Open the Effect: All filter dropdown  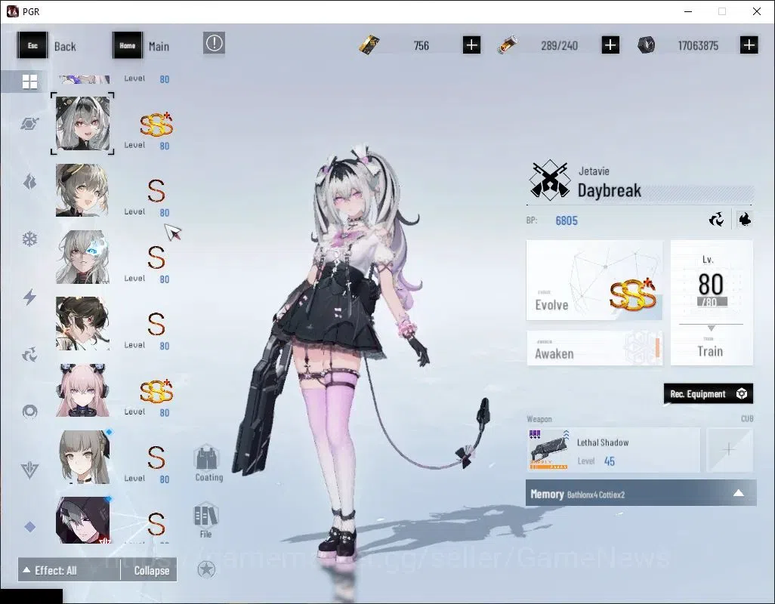coord(69,571)
